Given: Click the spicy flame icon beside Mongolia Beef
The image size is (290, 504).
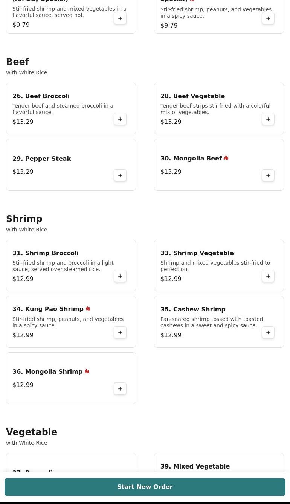Looking at the screenshot, I should (226, 158).
